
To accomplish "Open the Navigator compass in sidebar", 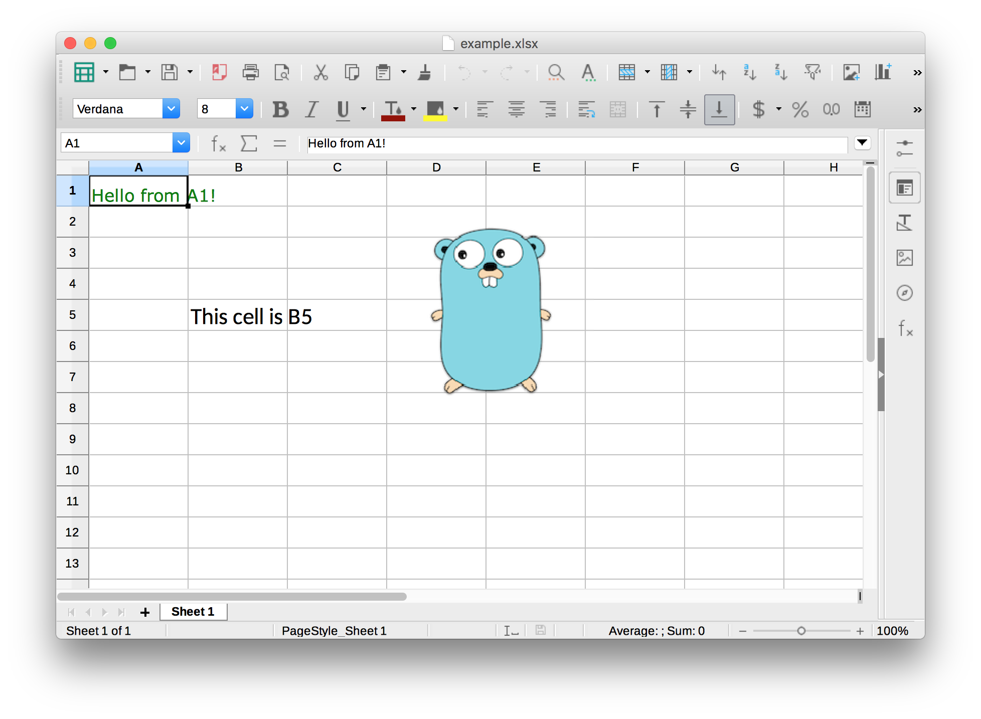I will coord(904,293).
